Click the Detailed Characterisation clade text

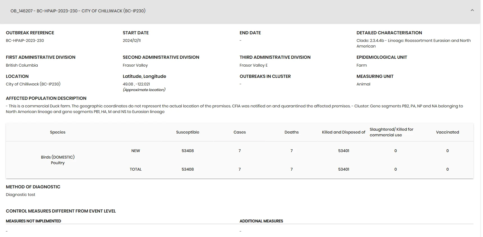pos(414,43)
